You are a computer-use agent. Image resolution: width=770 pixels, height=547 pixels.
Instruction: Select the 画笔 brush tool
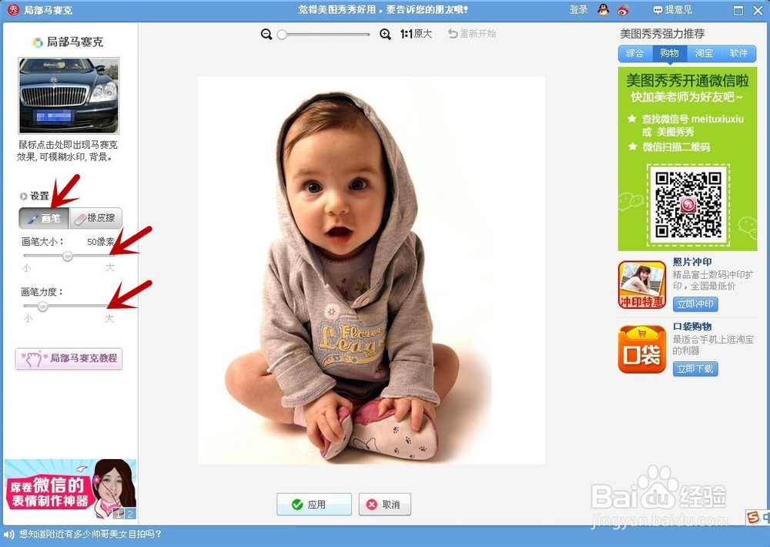point(44,218)
